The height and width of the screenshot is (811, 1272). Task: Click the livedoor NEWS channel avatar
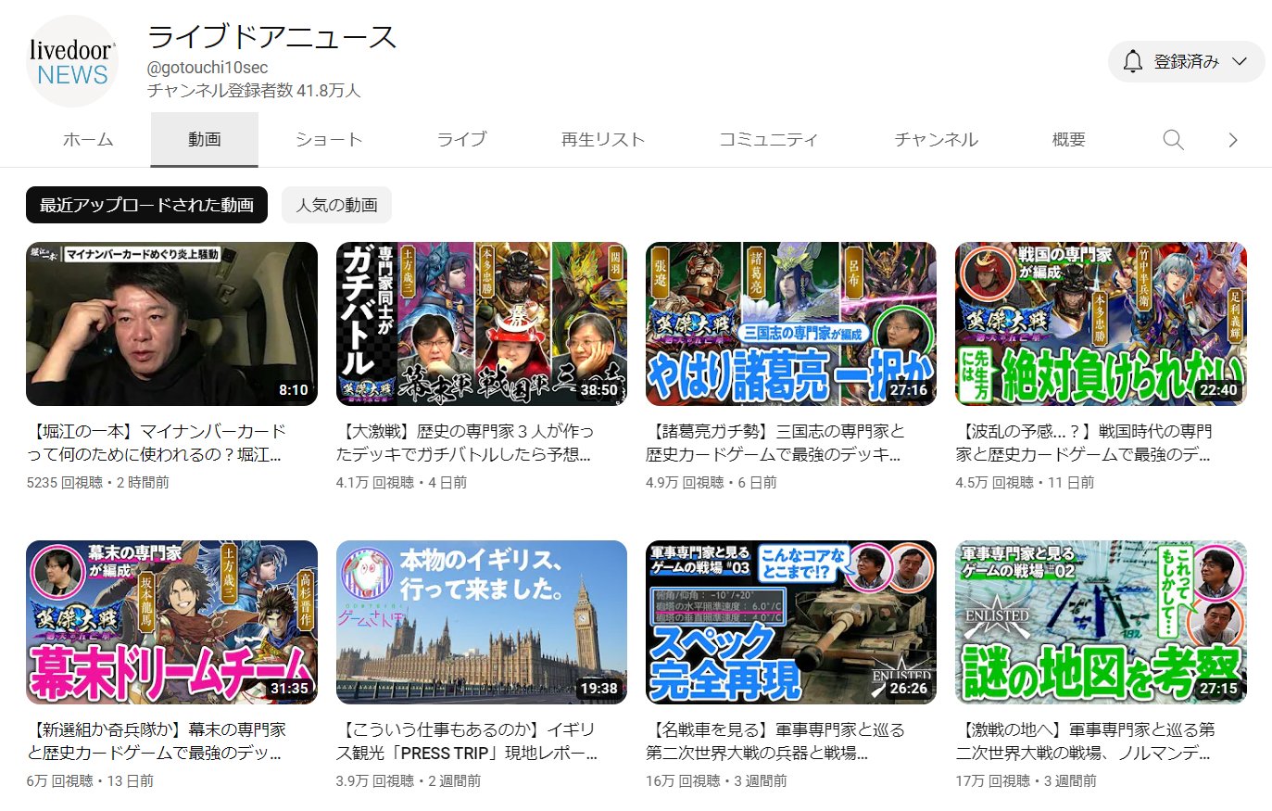pos(72,61)
